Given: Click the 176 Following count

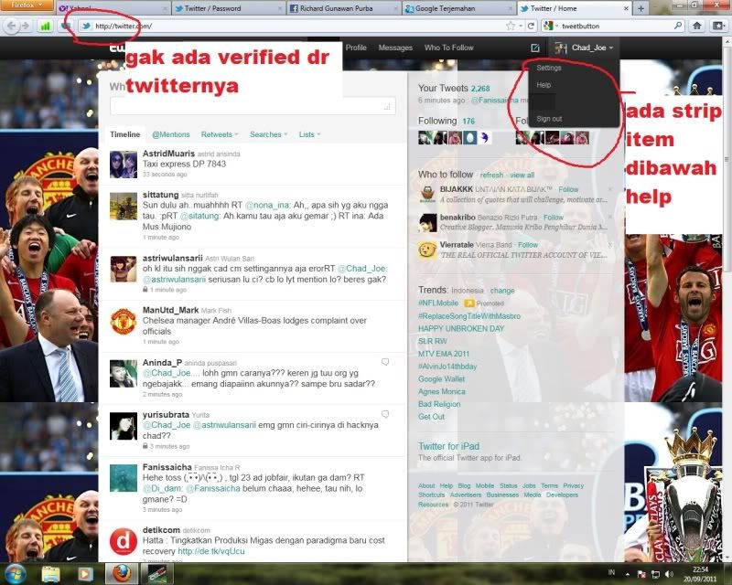Looking at the screenshot, I should 468,121.
